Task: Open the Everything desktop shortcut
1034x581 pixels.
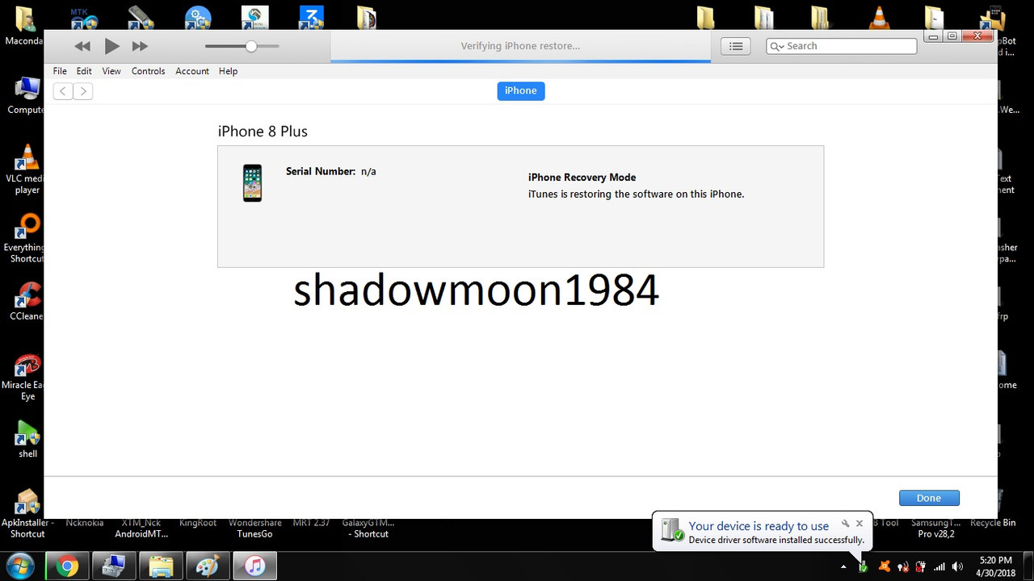Action: pos(27,238)
